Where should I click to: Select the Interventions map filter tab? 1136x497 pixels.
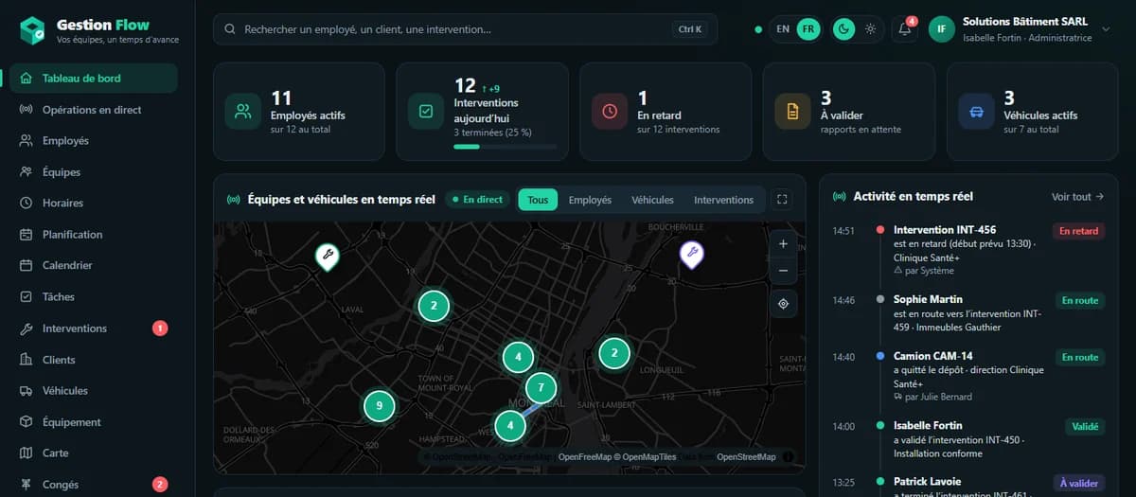(723, 200)
